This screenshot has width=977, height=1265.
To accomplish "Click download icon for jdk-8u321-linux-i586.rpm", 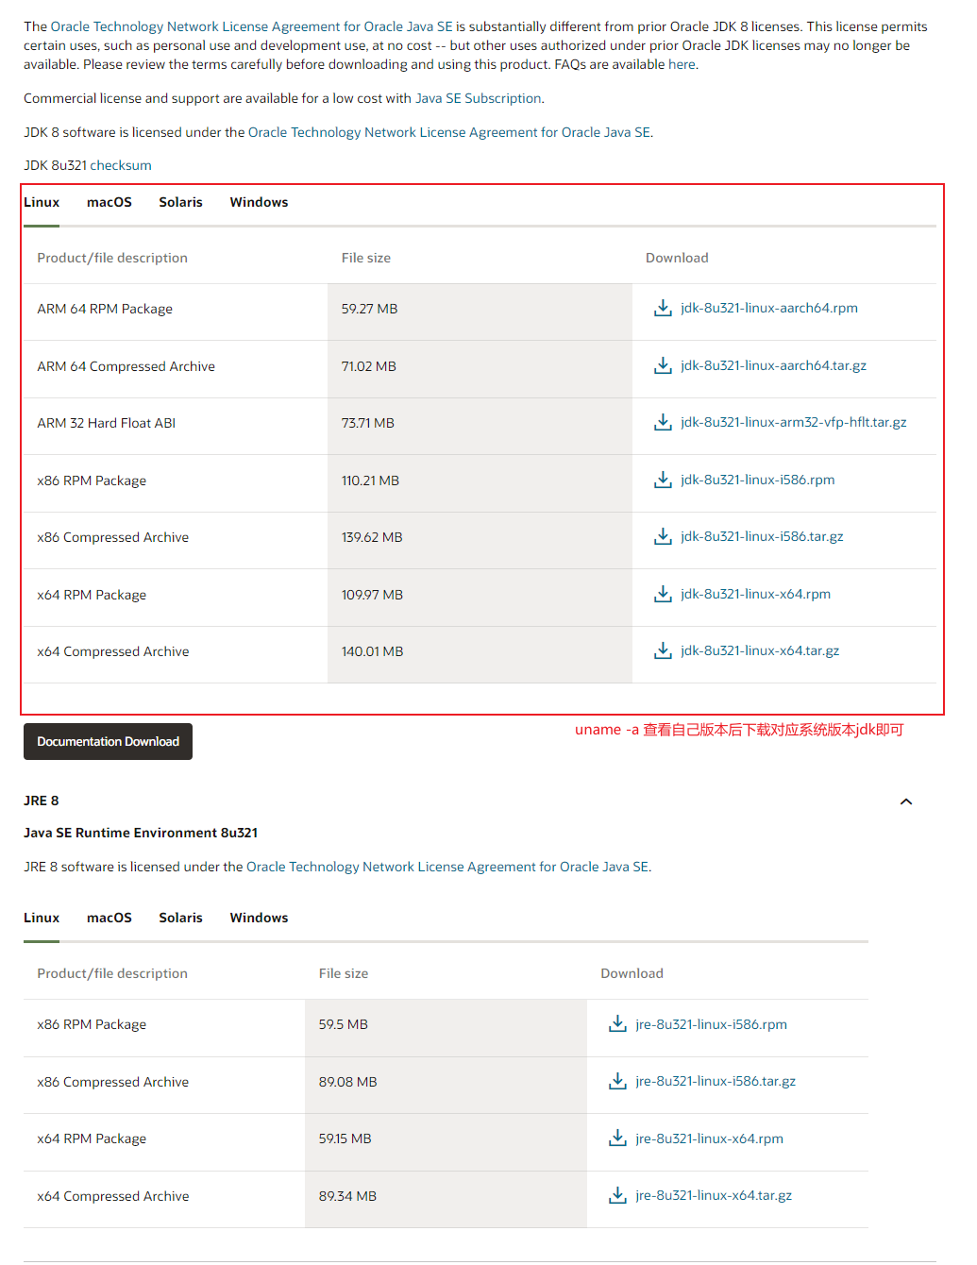I will pyautogui.click(x=663, y=480).
